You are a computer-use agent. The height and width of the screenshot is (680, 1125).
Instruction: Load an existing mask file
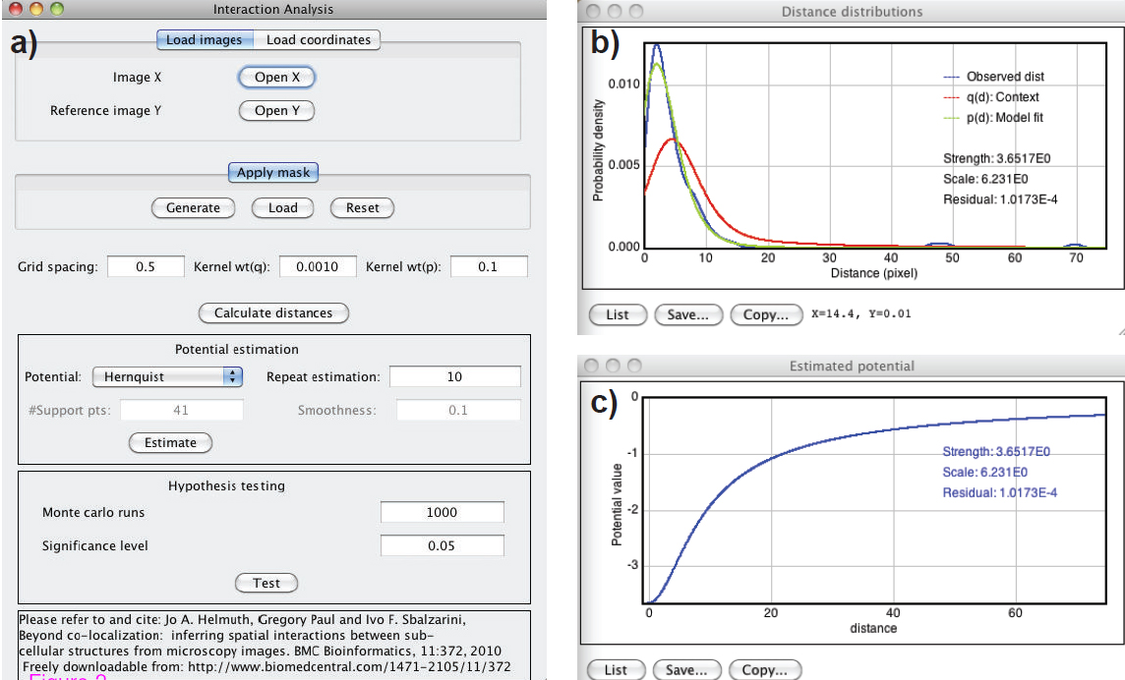coord(282,208)
